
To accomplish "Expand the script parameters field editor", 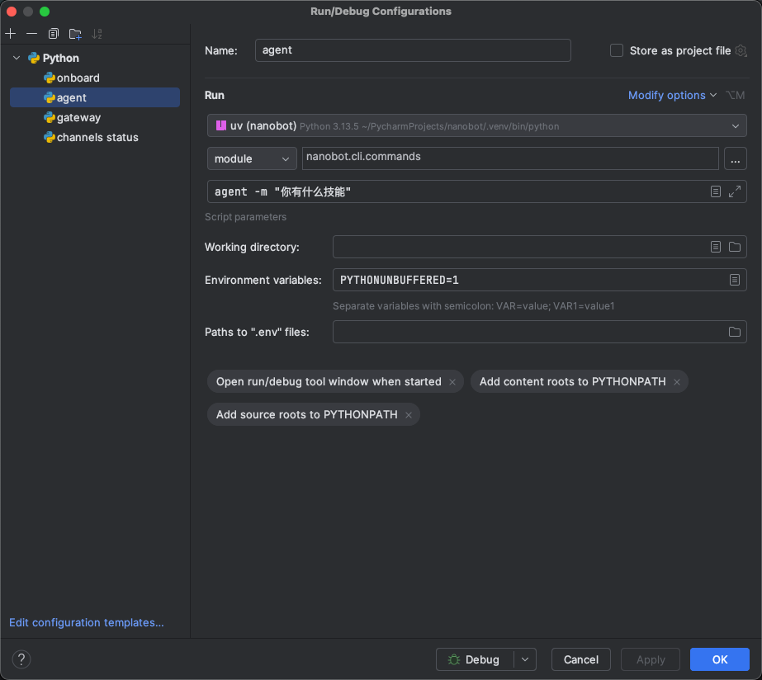I will (735, 191).
